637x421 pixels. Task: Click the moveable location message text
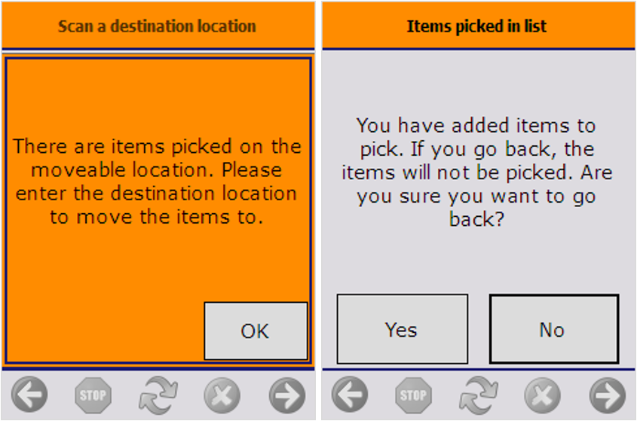click(157, 182)
